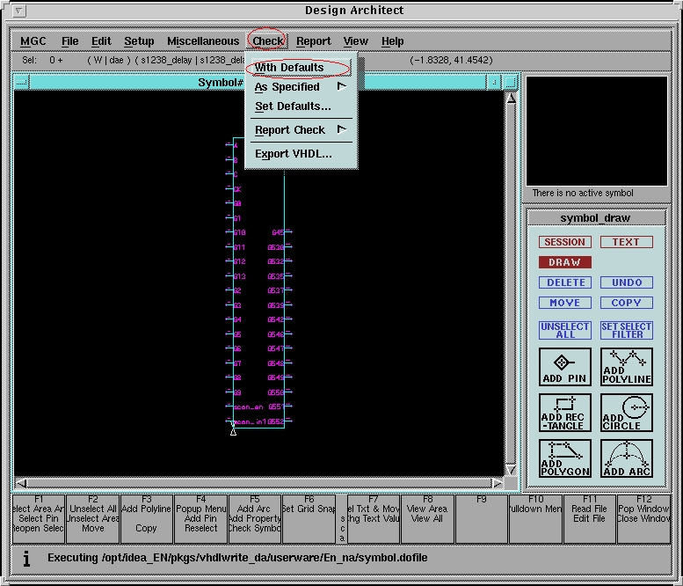Open the Report menu
This screenshot has width=683, height=586.
pyautogui.click(x=313, y=41)
